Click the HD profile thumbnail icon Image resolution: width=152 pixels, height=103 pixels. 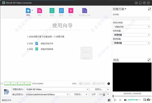pos(7,92)
